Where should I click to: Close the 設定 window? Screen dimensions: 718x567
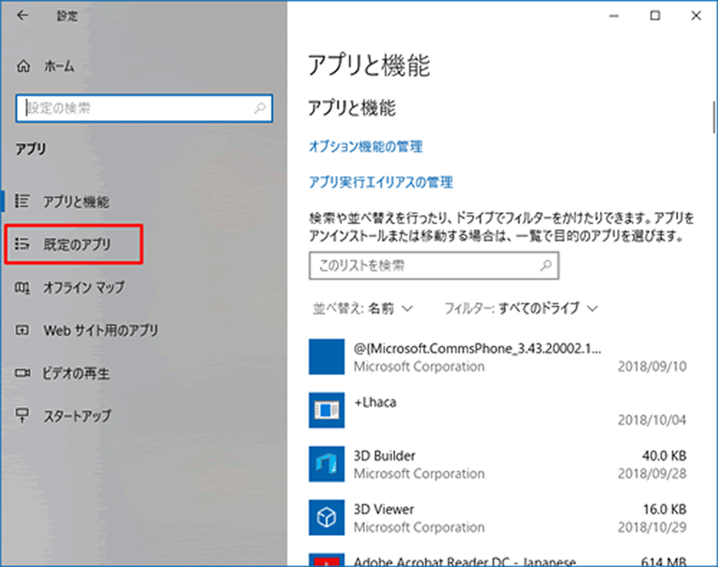pyautogui.click(x=696, y=16)
